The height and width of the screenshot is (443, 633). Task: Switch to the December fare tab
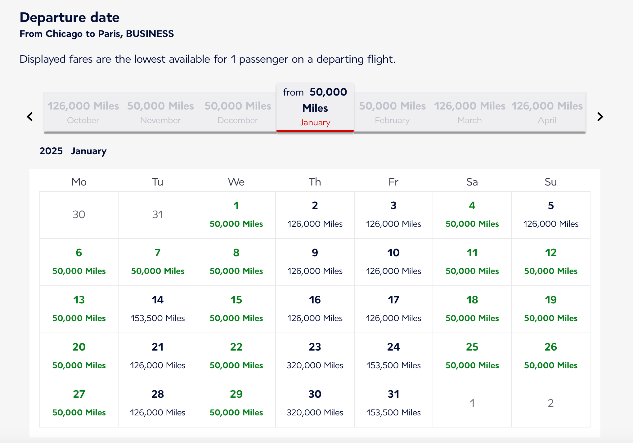[x=237, y=112]
